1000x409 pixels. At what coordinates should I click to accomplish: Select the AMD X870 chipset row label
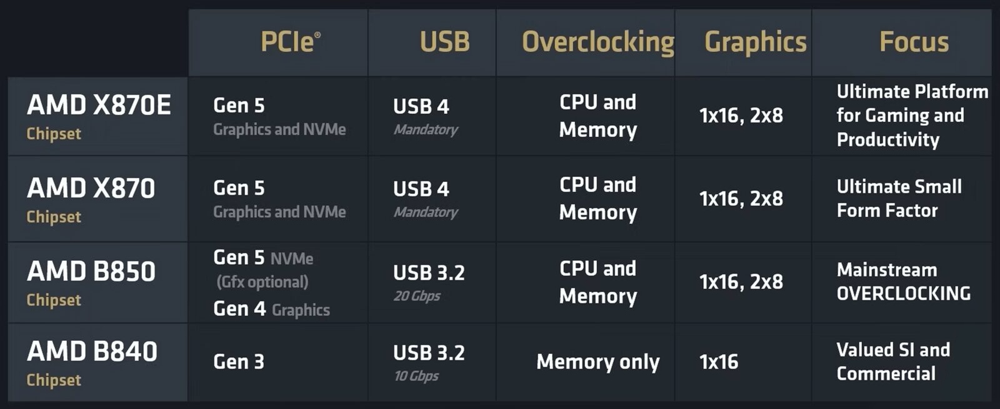click(x=91, y=199)
